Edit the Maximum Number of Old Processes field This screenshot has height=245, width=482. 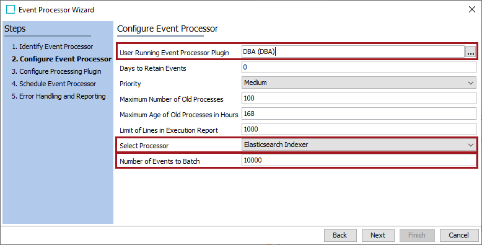(x=359, y=98)
